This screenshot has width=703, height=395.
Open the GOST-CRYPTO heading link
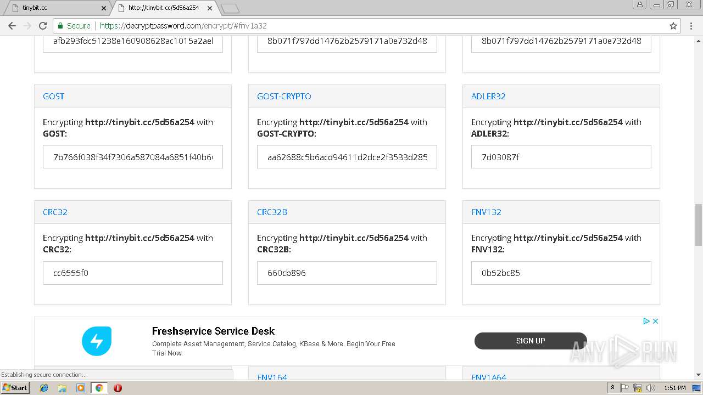pos(284,96)
